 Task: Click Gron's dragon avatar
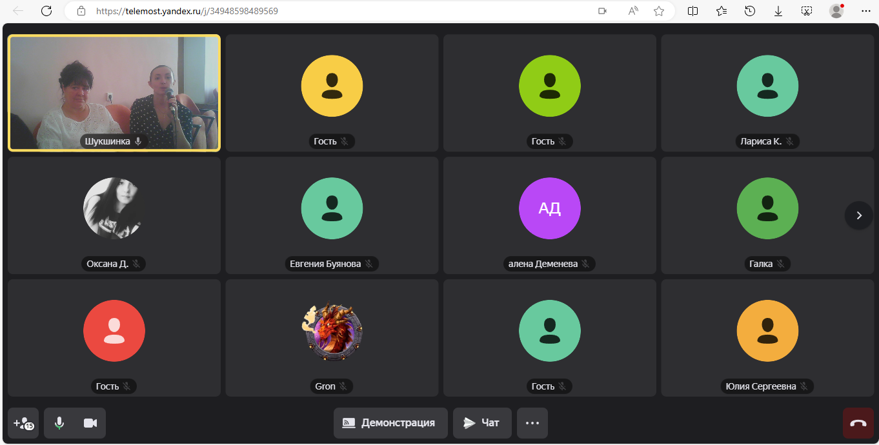[x=332, y=331]
